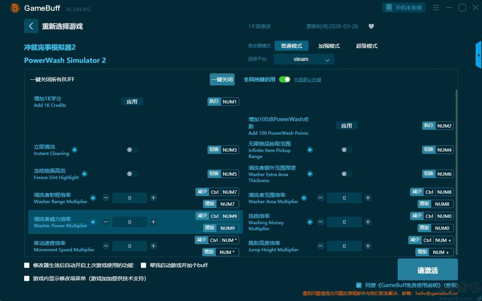Decrease Washing Money Multiplier with minus
Screen dimensions: 482x301
(x=320, y=222)
